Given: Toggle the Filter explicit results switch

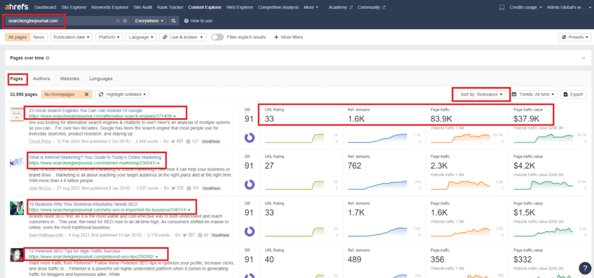Looking at the screenshot, I should click(x=218, y=37).
